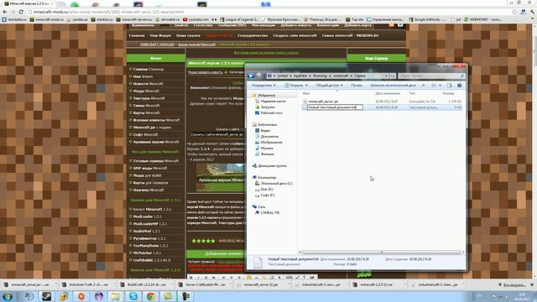
Task: Click the file rename text box in Explorer
Action: coord(335,107)
